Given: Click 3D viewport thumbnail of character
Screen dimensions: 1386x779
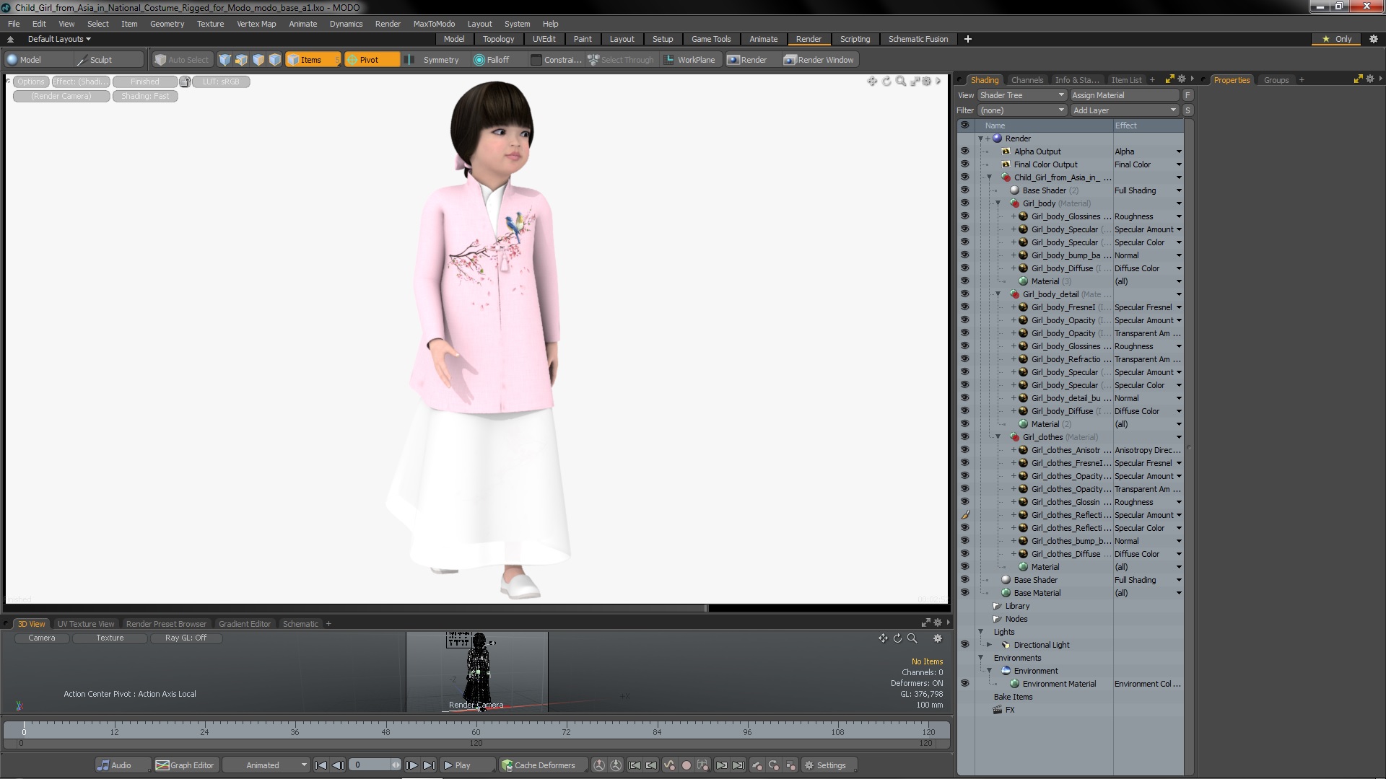Looking at the screenshot, I should coord(476,672).
